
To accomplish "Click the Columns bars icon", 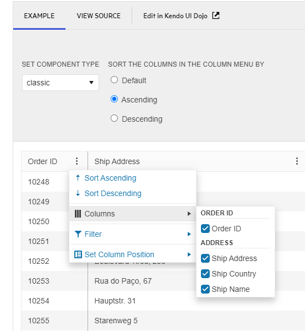I will pos(78,214).
